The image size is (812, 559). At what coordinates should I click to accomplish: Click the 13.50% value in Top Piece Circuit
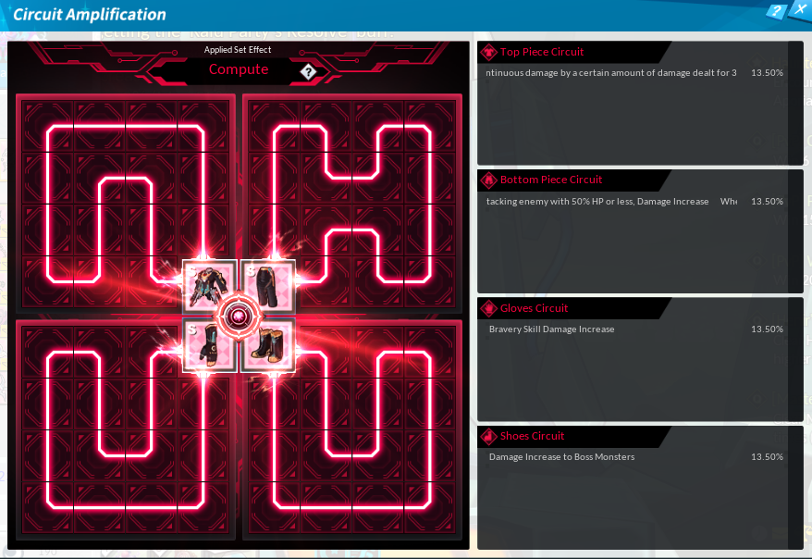coord(767,73)
